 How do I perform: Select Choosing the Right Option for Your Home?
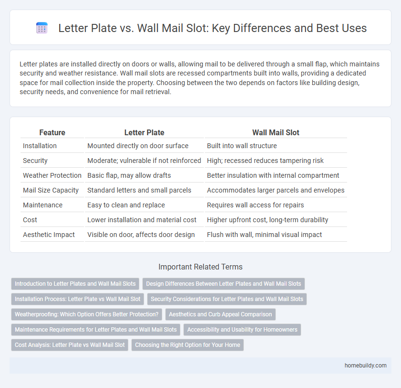(x=188, y=345)
